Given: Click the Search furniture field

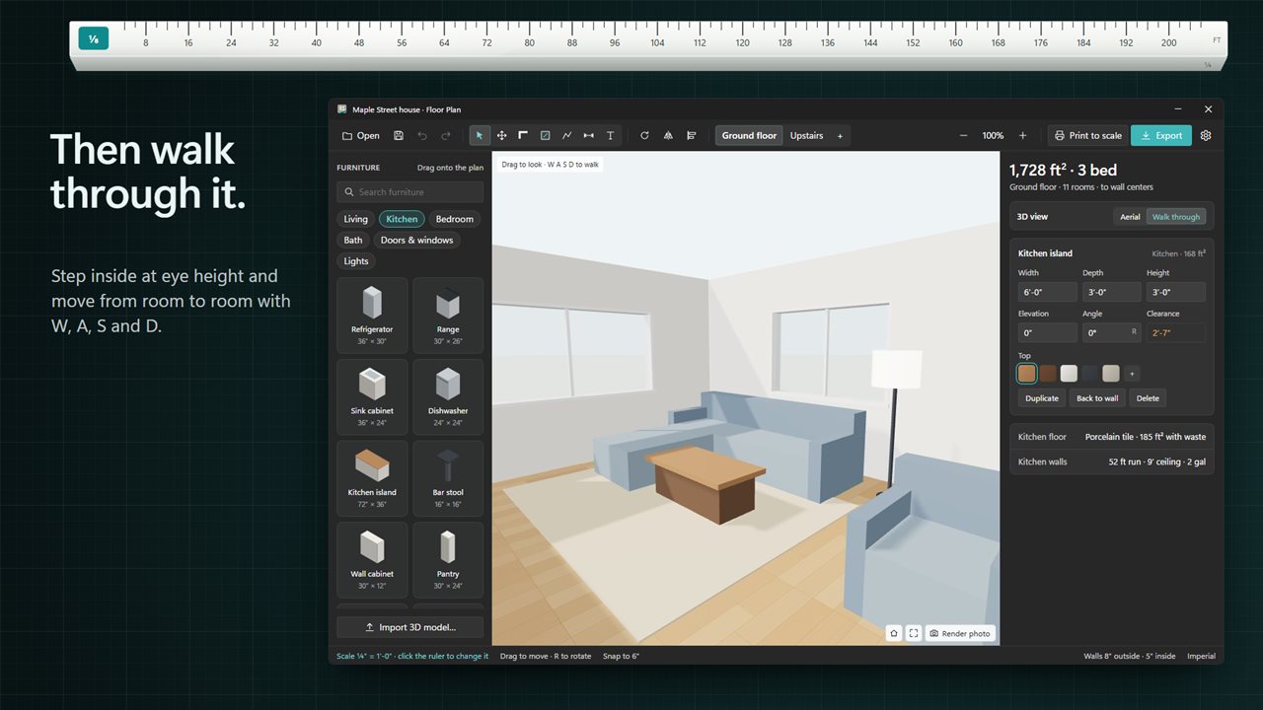Looking at the screenshot, I should 410,192.
